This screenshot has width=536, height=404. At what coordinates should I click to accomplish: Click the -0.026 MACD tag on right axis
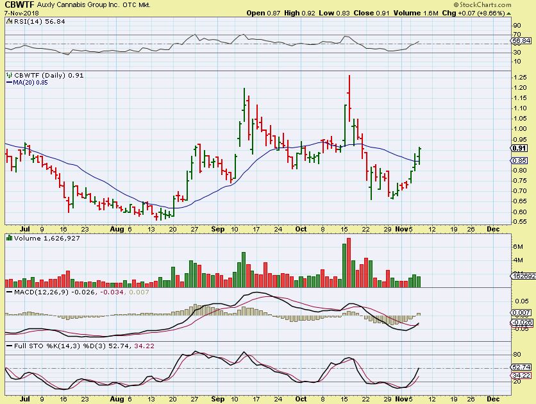pyautogui.click(x=523, y=323)
